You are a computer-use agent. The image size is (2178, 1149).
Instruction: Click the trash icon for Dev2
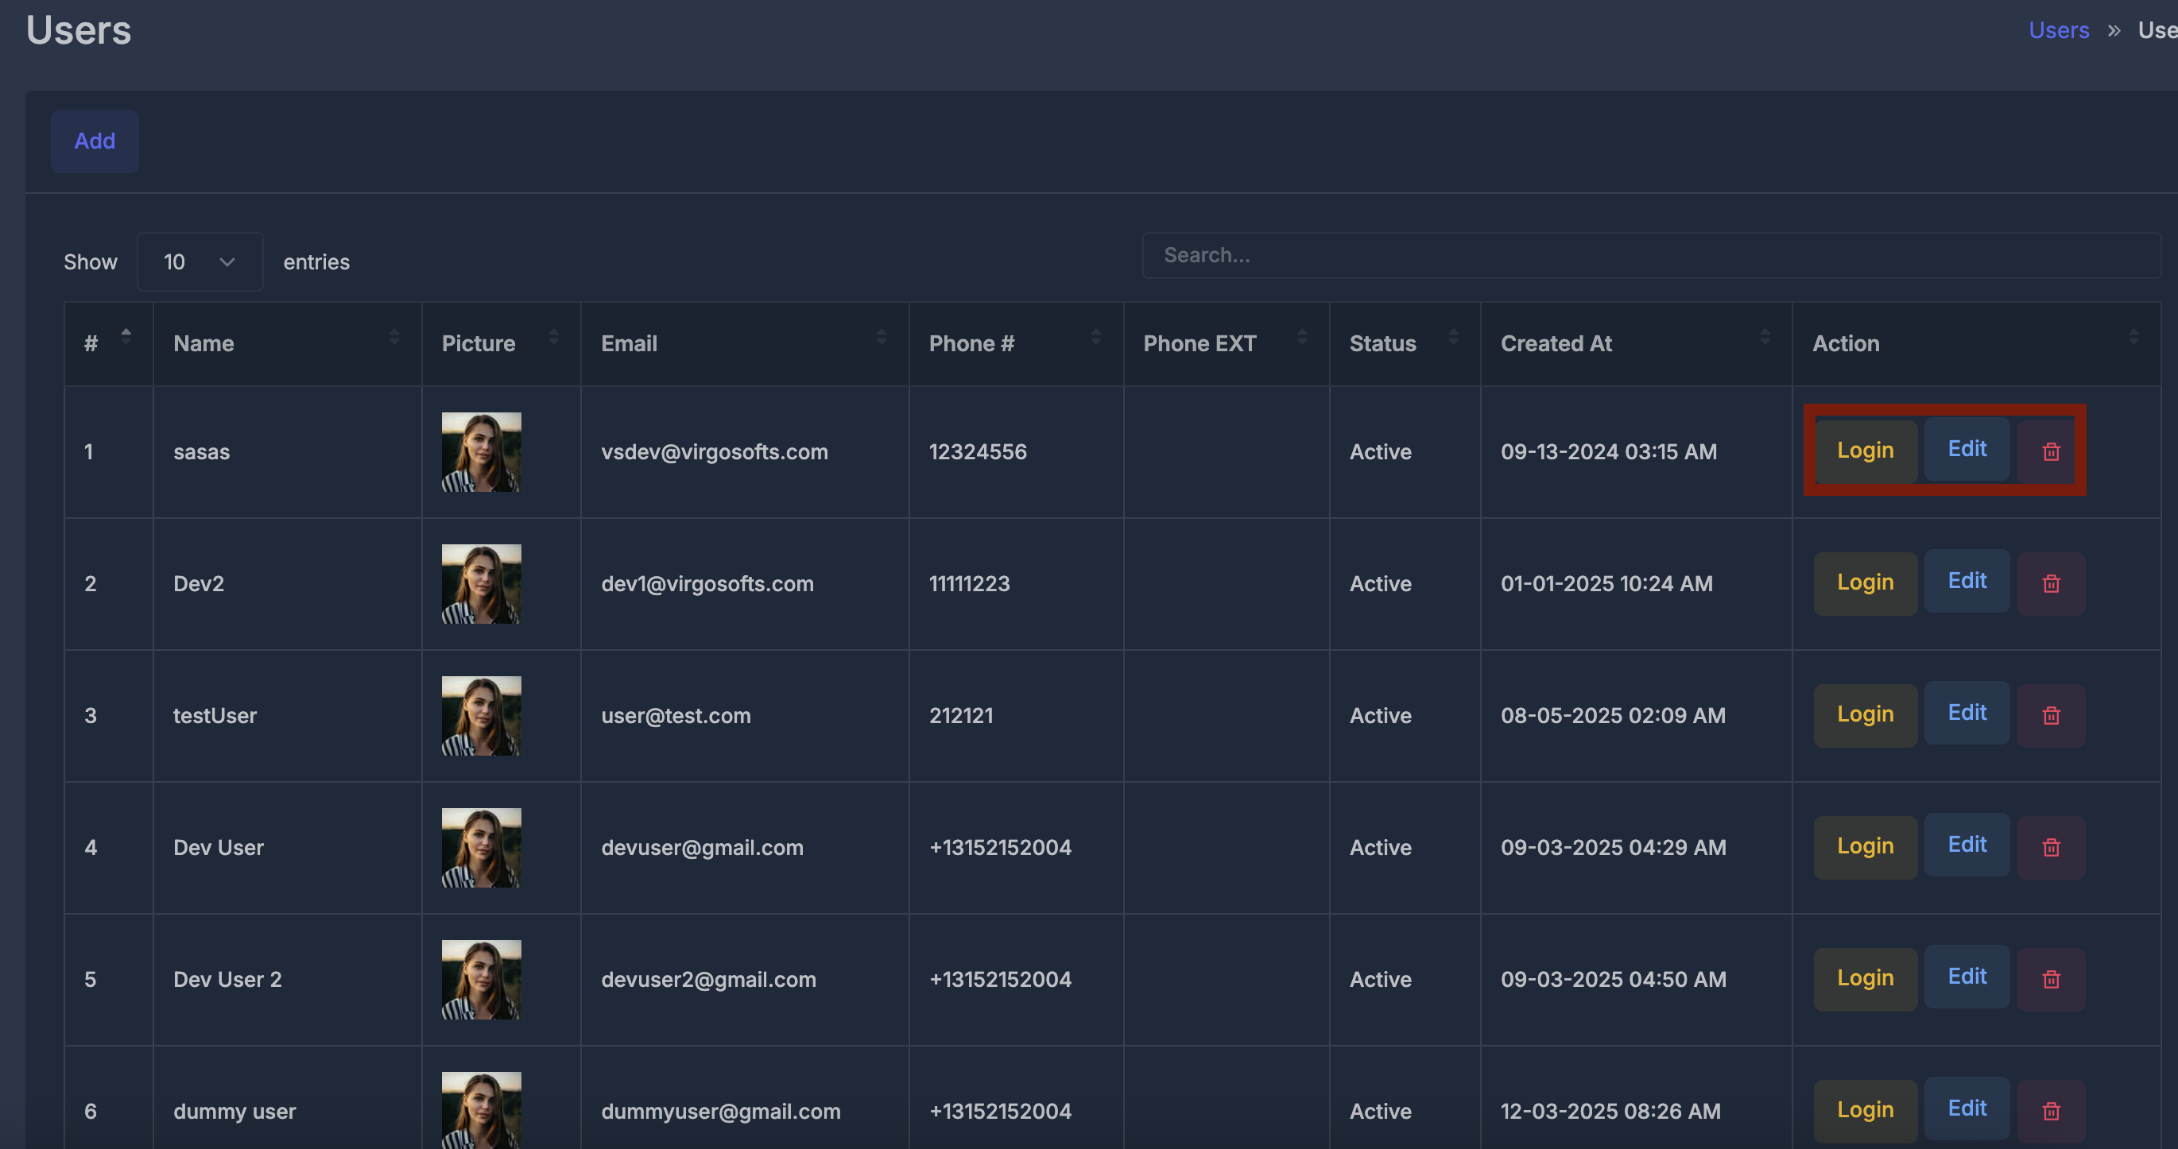[x=2050, y=583]
